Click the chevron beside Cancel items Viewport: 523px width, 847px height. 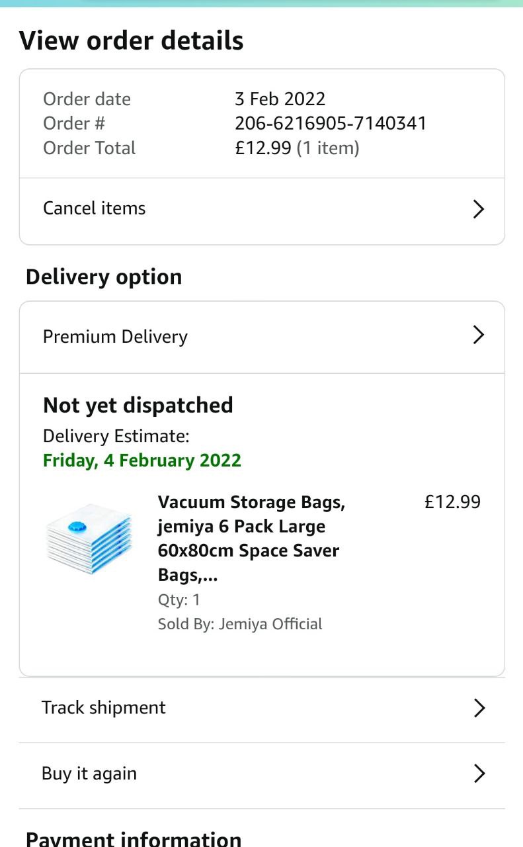pyautogui.click(x=479, y=209)
